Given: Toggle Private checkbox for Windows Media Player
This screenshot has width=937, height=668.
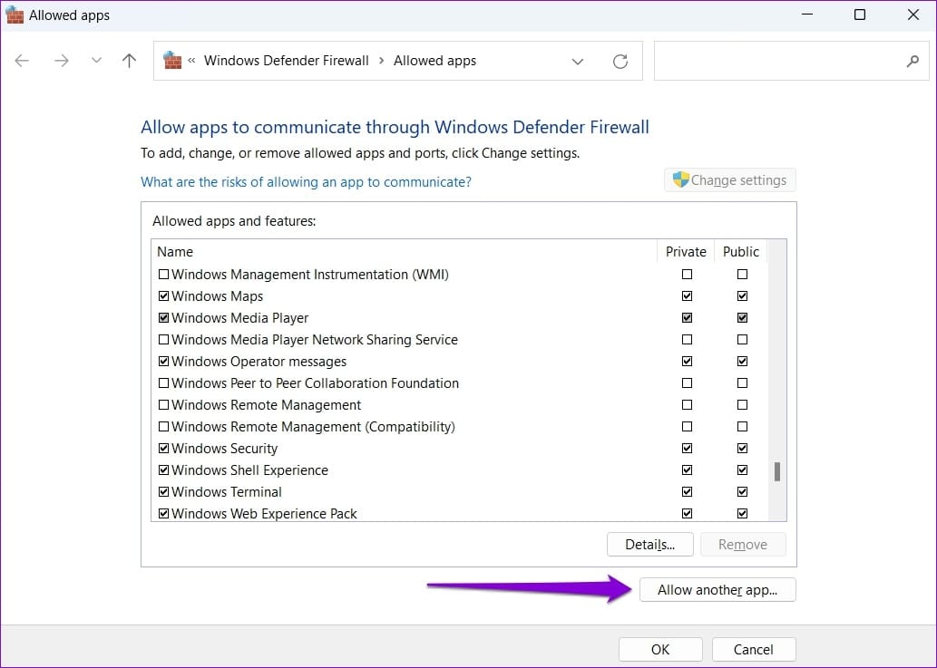Looking at the screenshot, I should pos(688,317).
